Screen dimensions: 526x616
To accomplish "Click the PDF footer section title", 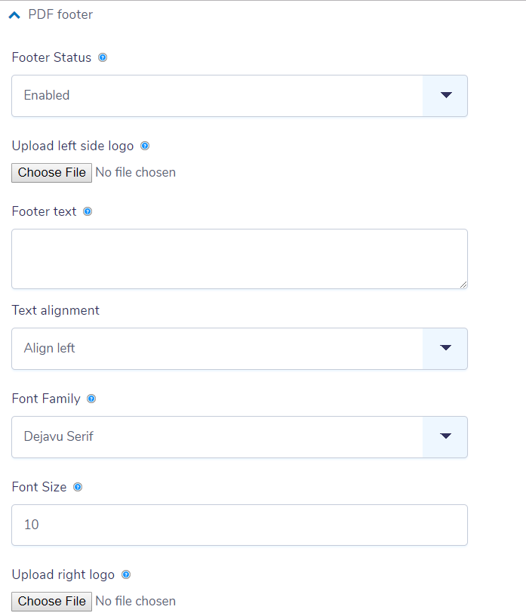I will pos(60,14).
